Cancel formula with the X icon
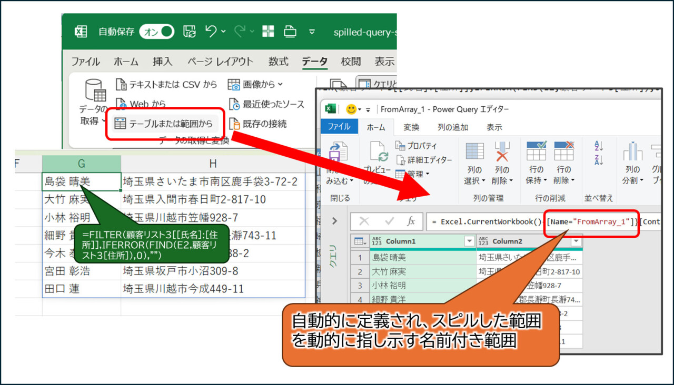 (x=364, y=221)
